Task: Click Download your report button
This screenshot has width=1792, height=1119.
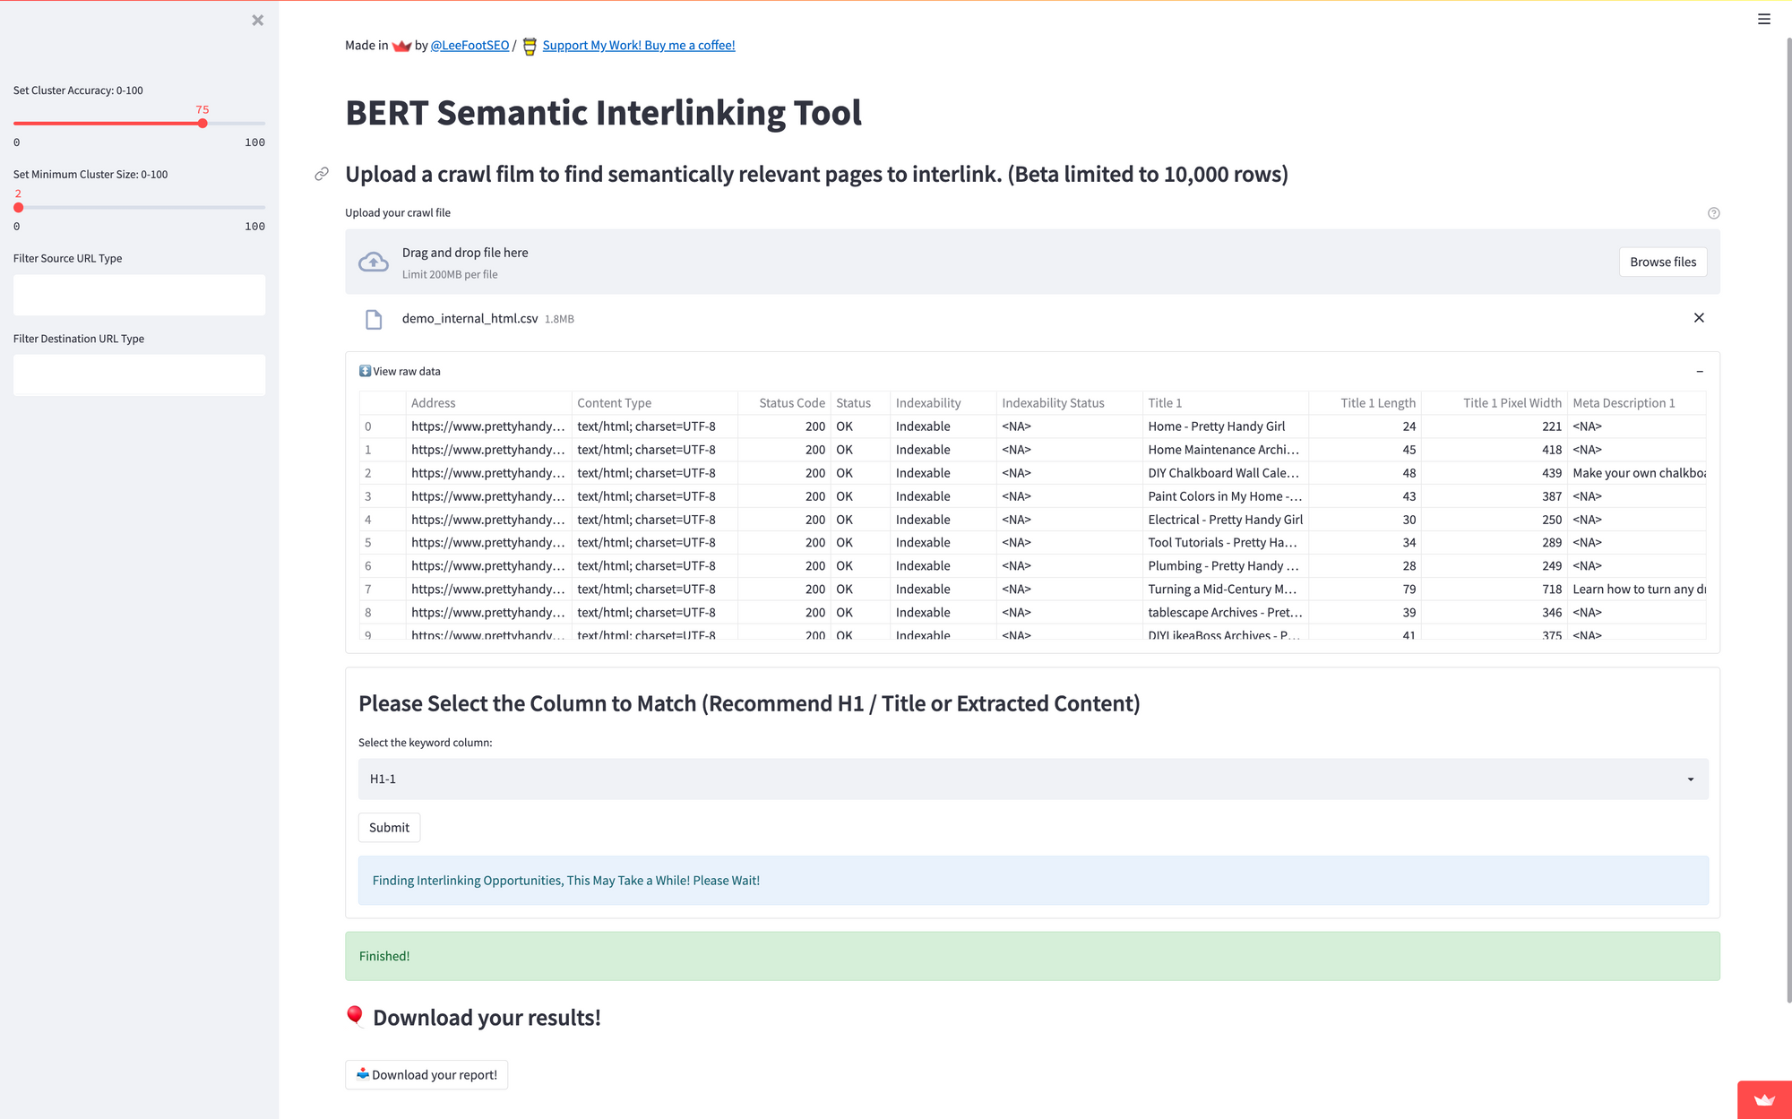Action: pos(426,1075)
